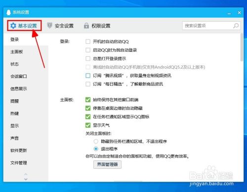
Task: Uncheck 停靠在桌面边缘时自动隐藏
Action: (x=88, y=108)
